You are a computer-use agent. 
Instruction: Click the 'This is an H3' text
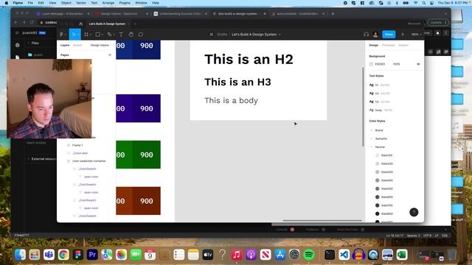point(237,82)
